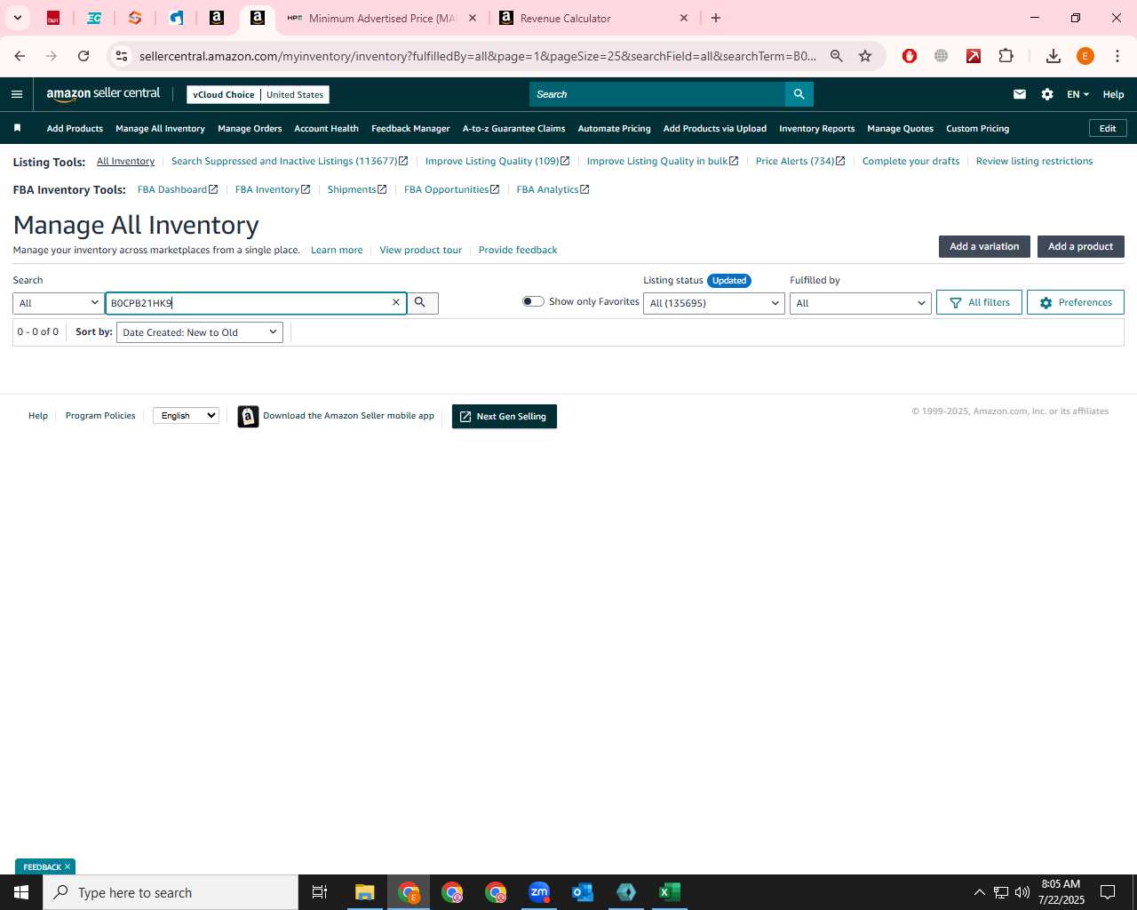1137x910 pixels.
Task: Click the Amazon Seller Central logo
Action: pyautogui.click(x=103, y=94)
